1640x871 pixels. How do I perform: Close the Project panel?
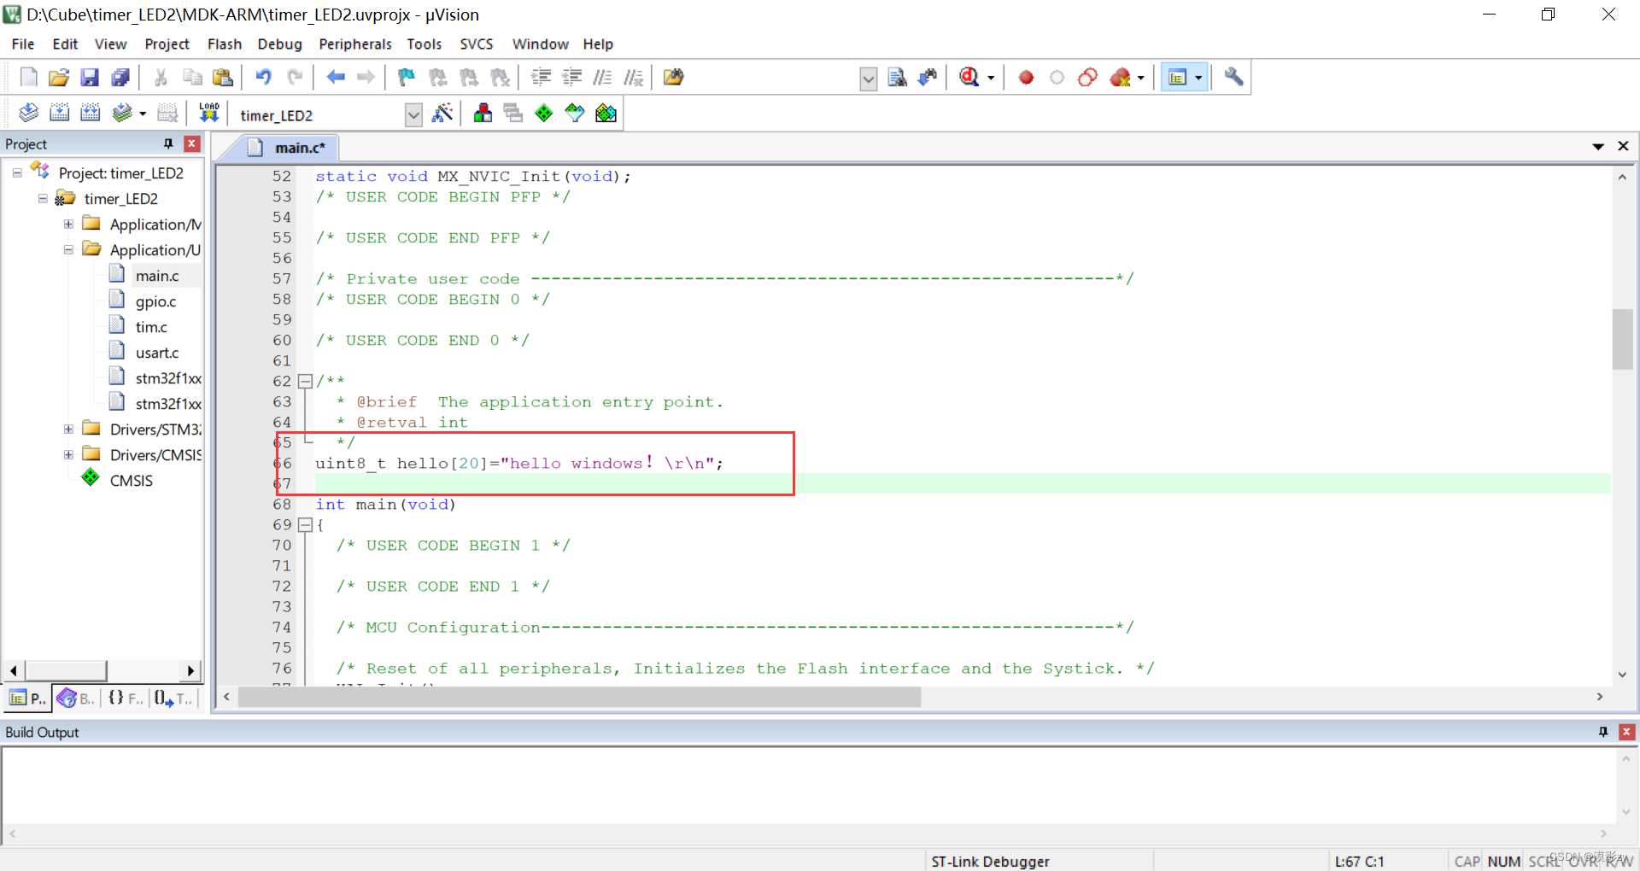pos(192,143)
